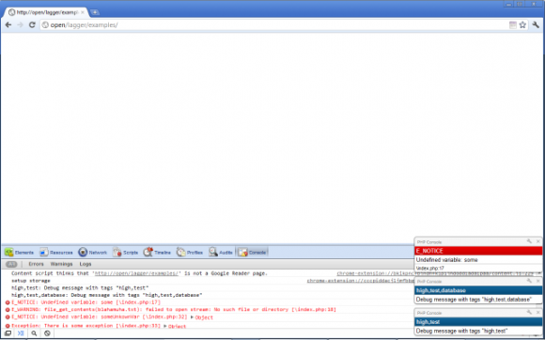Click the red E_NOTICE popup header
Viewport: 545px width, 340px height.
(x=478, y=251)
